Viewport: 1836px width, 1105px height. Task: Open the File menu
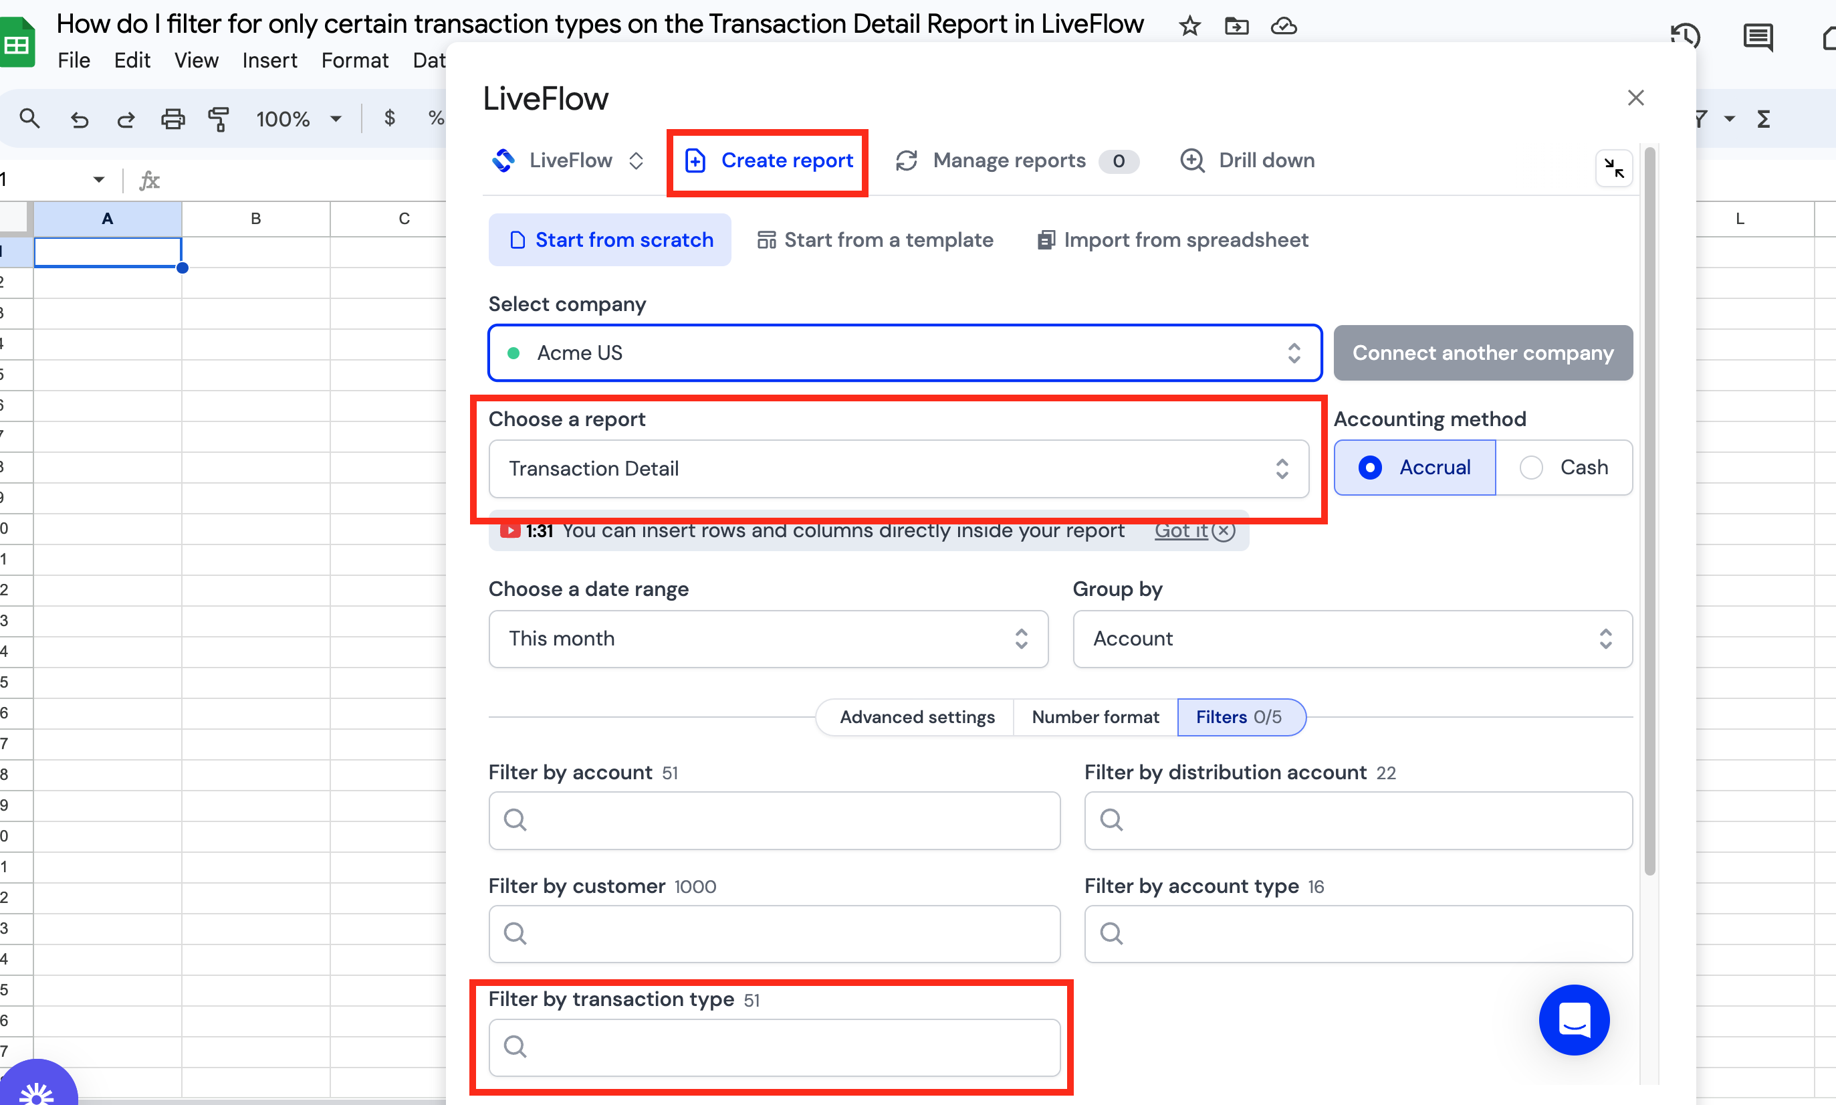[x=74, y=60]
